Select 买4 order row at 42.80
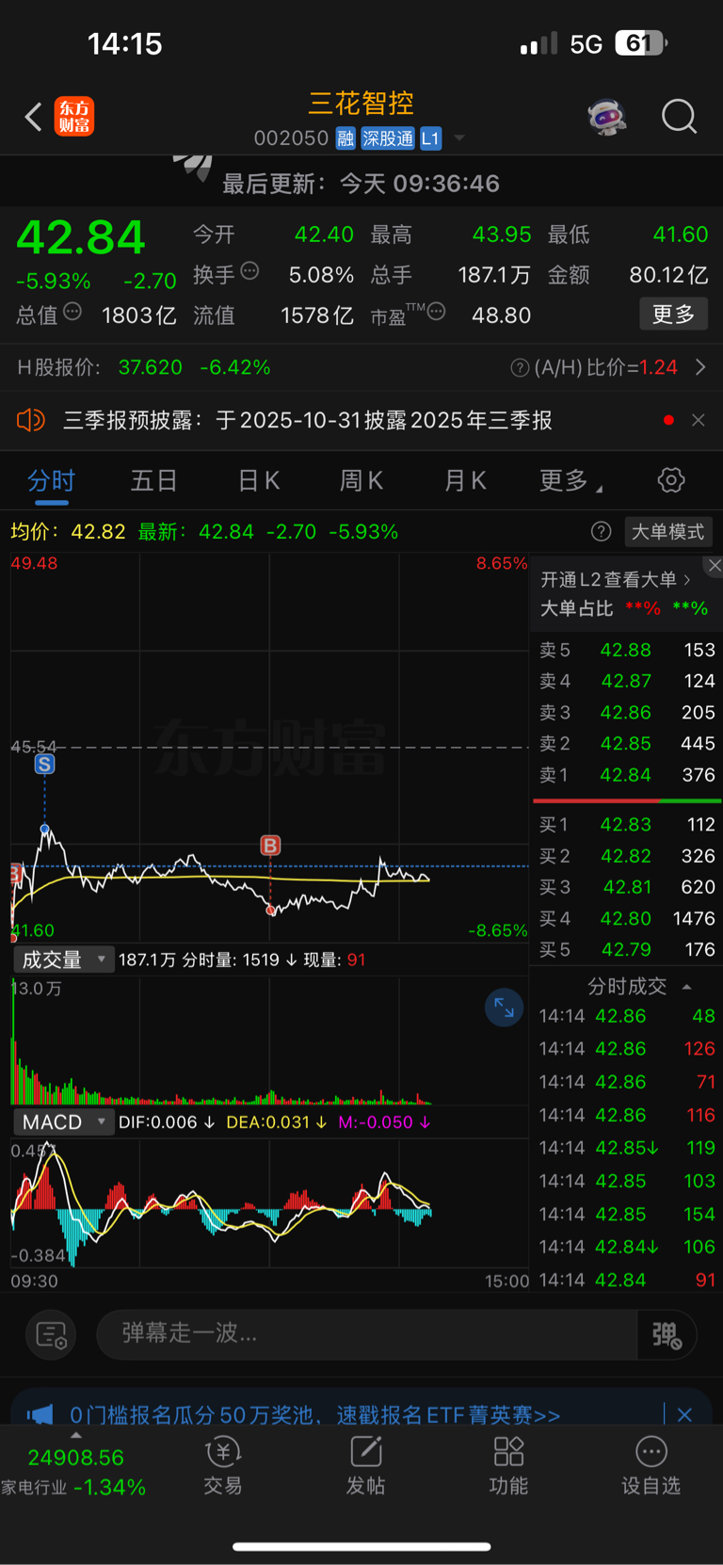The height and width of the screenshot is (1565, 723). pos(627,918)
